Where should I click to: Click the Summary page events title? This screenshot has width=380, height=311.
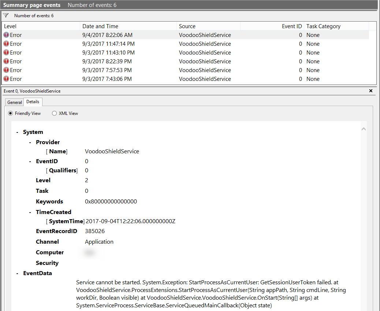[32, 5]
